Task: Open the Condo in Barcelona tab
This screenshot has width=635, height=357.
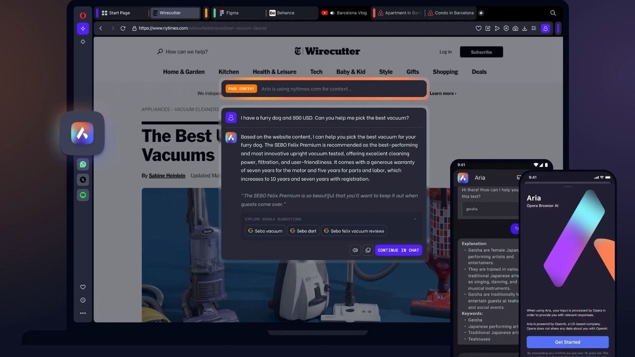Action: [x=450, y=13]
